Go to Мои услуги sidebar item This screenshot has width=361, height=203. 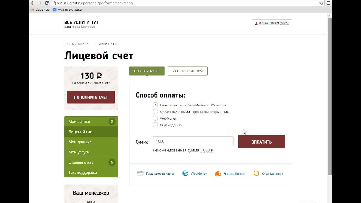tap(91, 152)
